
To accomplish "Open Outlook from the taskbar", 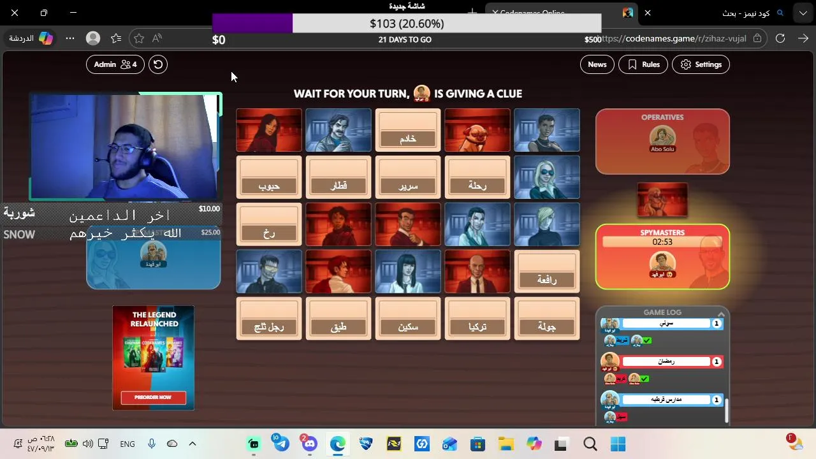I will tap(450, 444).
